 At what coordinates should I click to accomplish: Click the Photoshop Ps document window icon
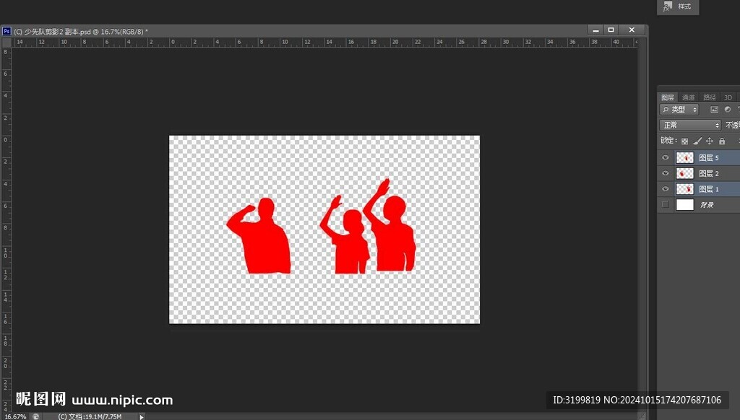(7, 31)
